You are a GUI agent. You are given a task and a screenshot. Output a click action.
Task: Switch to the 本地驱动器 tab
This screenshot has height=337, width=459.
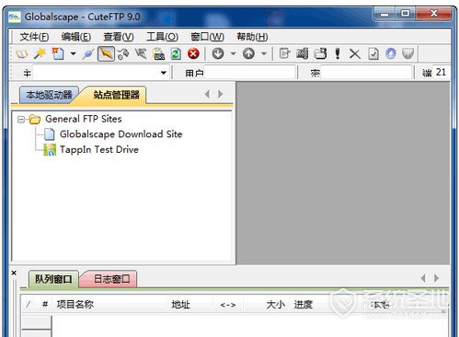coord(49,95)
